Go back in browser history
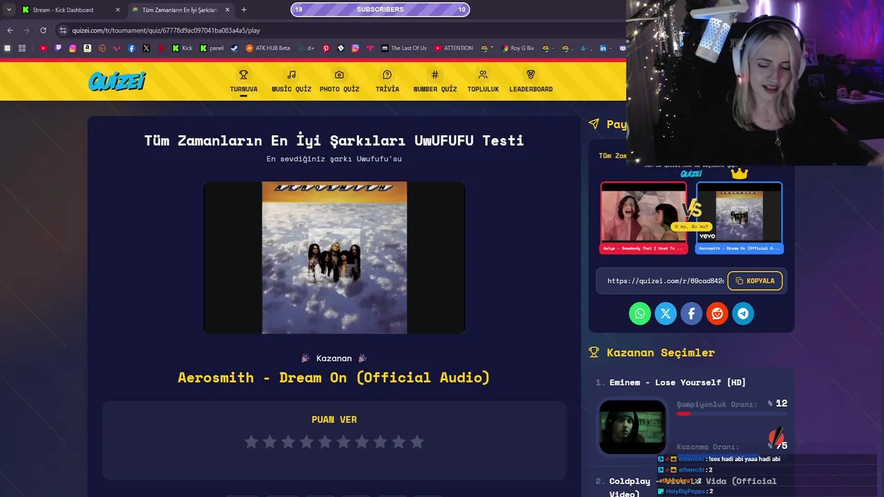 [x=10, y=30]
